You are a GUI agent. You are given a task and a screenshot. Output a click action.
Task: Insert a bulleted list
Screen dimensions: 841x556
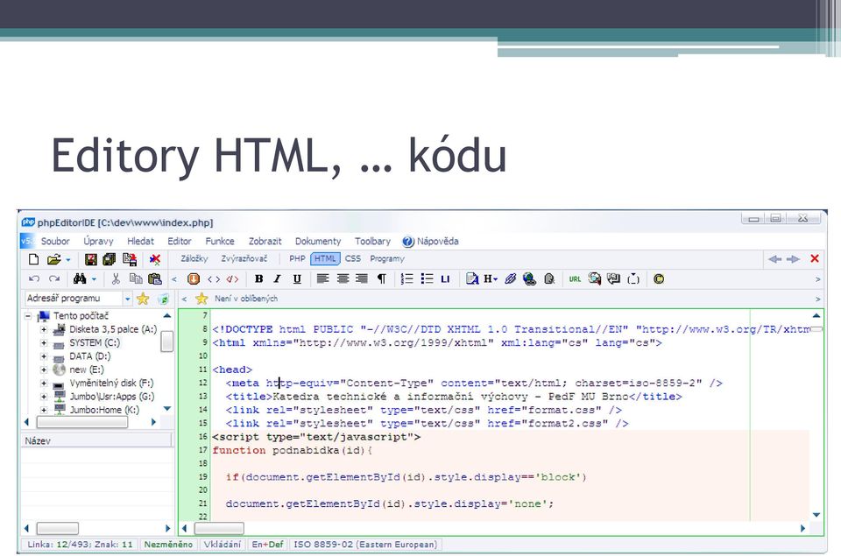tap(427, 278)
